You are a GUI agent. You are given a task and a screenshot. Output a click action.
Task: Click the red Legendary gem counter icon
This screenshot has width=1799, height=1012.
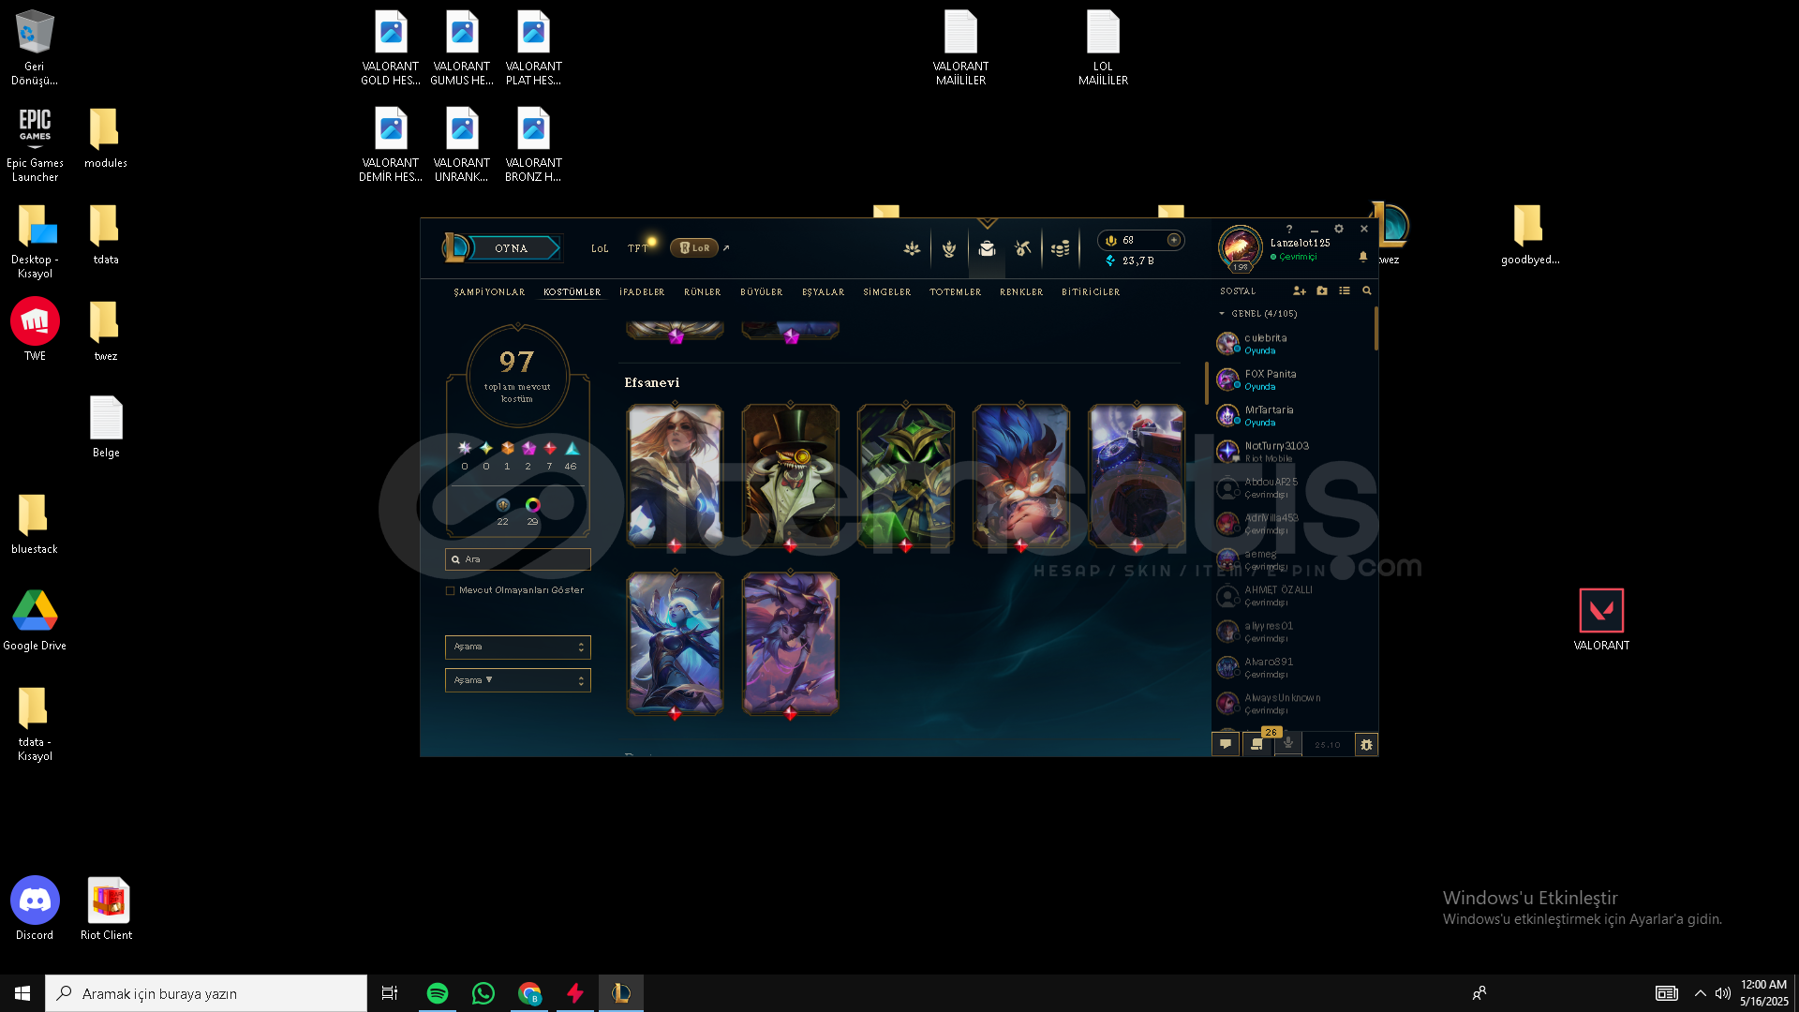(x=550, y=449)
